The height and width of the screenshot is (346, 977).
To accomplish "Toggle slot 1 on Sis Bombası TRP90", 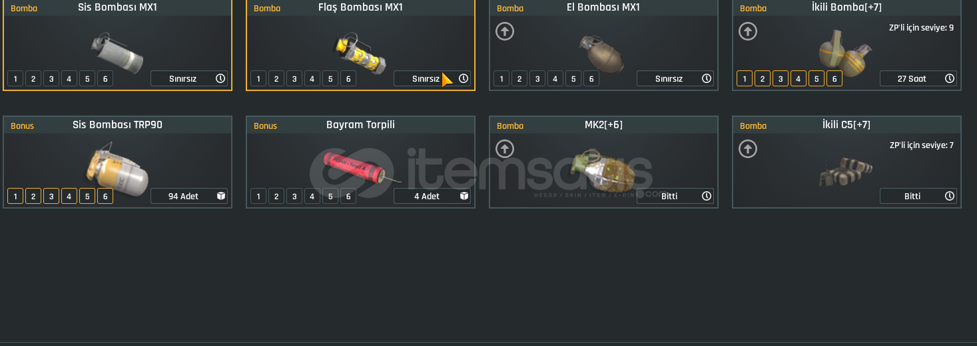I will pyautogui.click(x=15, y=196).
